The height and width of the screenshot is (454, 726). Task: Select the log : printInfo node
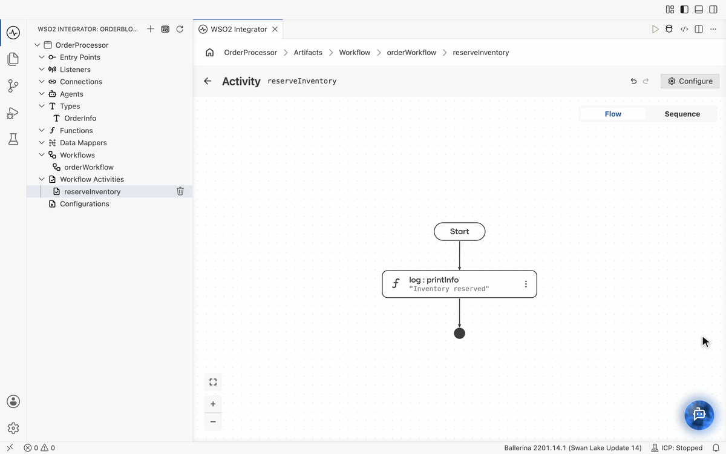coord(459,284)
